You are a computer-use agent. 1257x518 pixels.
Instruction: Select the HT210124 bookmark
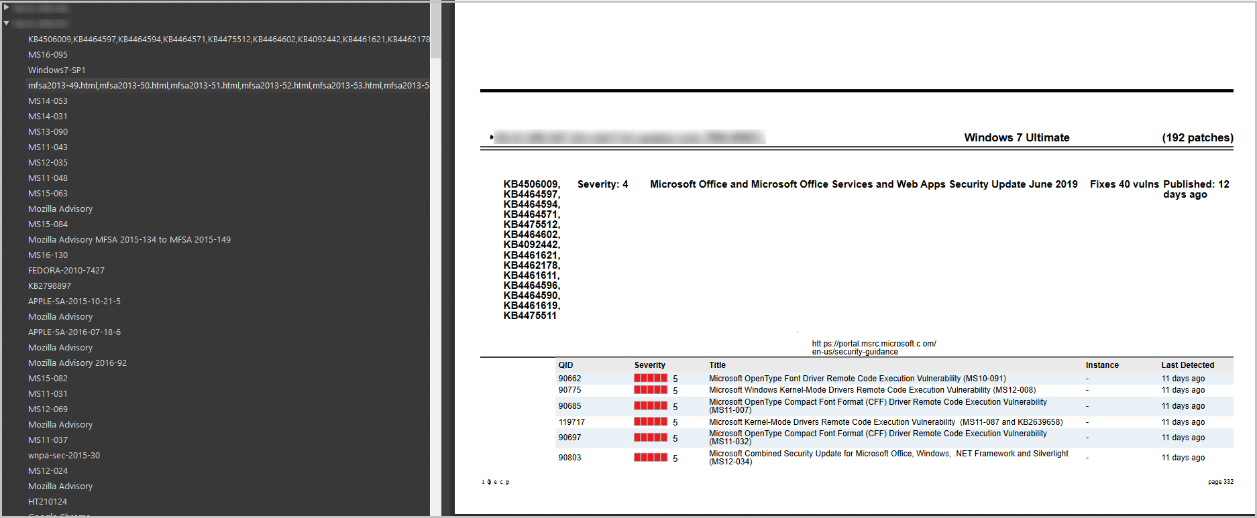coord(48,502)
